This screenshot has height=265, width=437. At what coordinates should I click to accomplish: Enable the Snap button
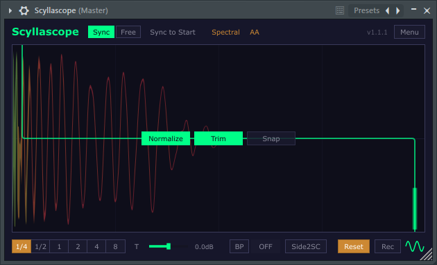[271, 138]
